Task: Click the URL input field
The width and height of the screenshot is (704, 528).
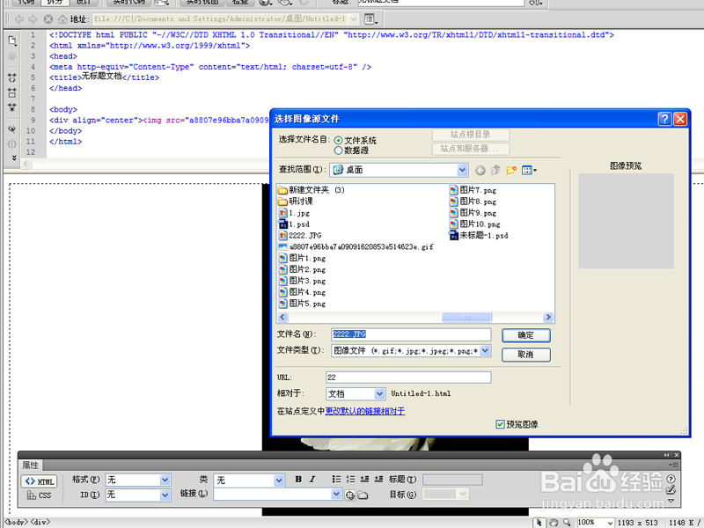Action: tap(408, 378)
